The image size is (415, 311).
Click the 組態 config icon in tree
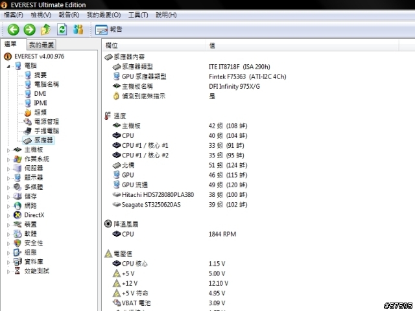(x=18, y=252)
